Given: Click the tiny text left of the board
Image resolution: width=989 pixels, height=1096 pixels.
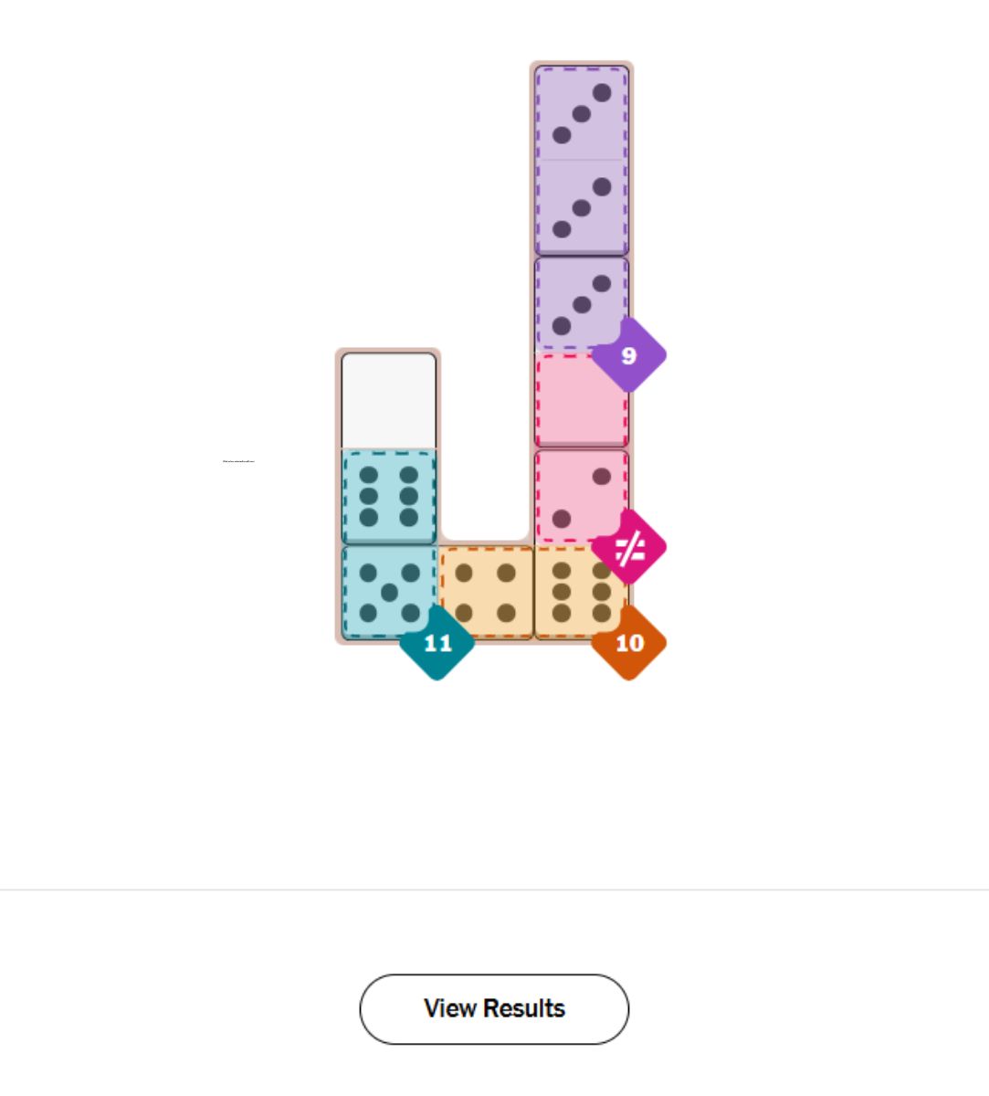Looking at the screenshot, I should point(238,461).
